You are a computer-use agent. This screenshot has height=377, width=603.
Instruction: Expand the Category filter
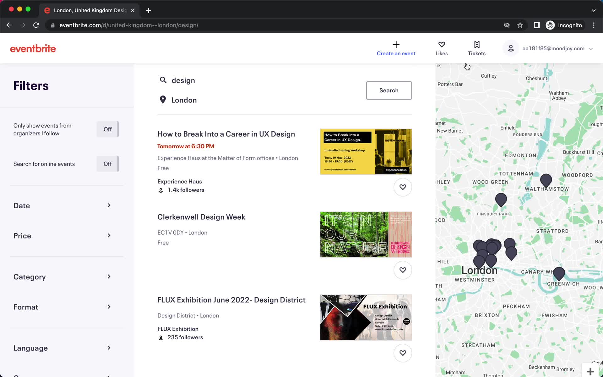tap(63, 277)
